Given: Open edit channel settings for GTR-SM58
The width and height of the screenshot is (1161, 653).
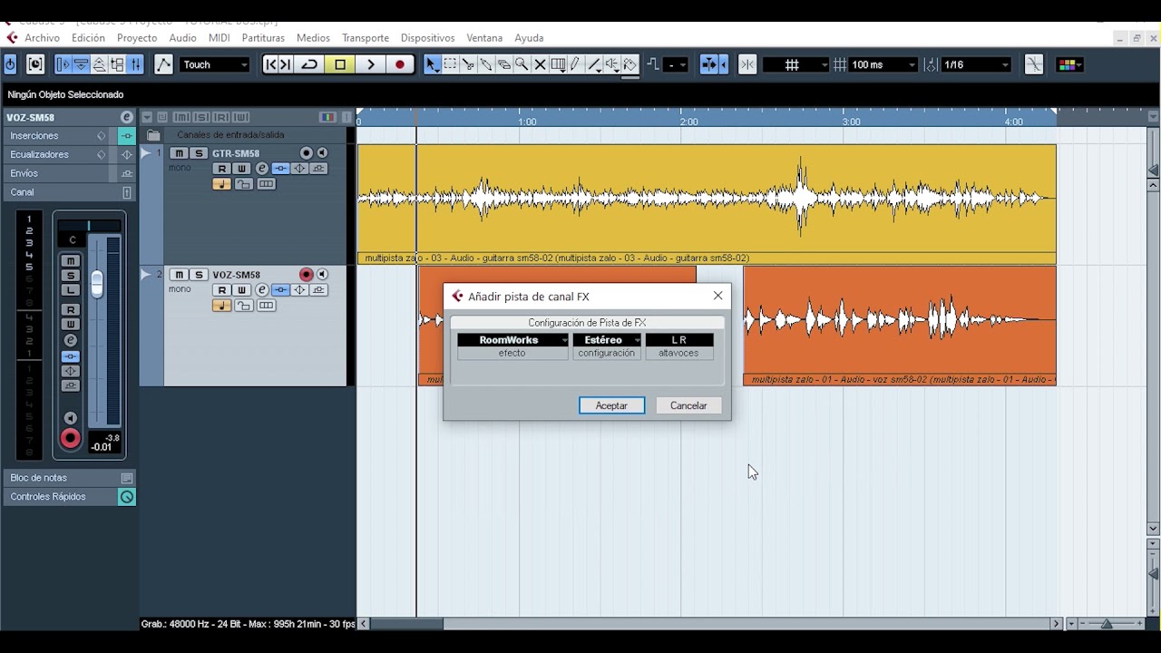Looking at the screenshot, I should pos(262,169).
